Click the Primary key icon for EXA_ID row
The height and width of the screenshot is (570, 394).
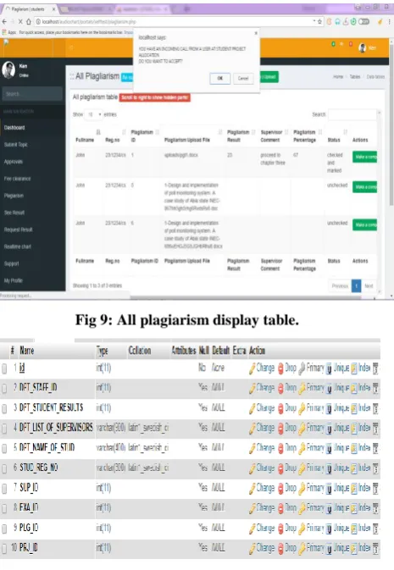point(302,509)
